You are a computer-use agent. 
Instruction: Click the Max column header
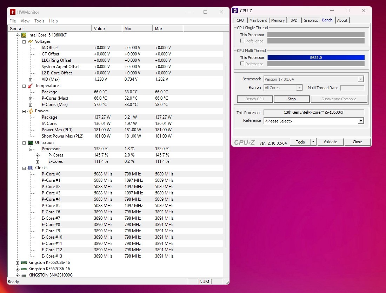(168, 28)
